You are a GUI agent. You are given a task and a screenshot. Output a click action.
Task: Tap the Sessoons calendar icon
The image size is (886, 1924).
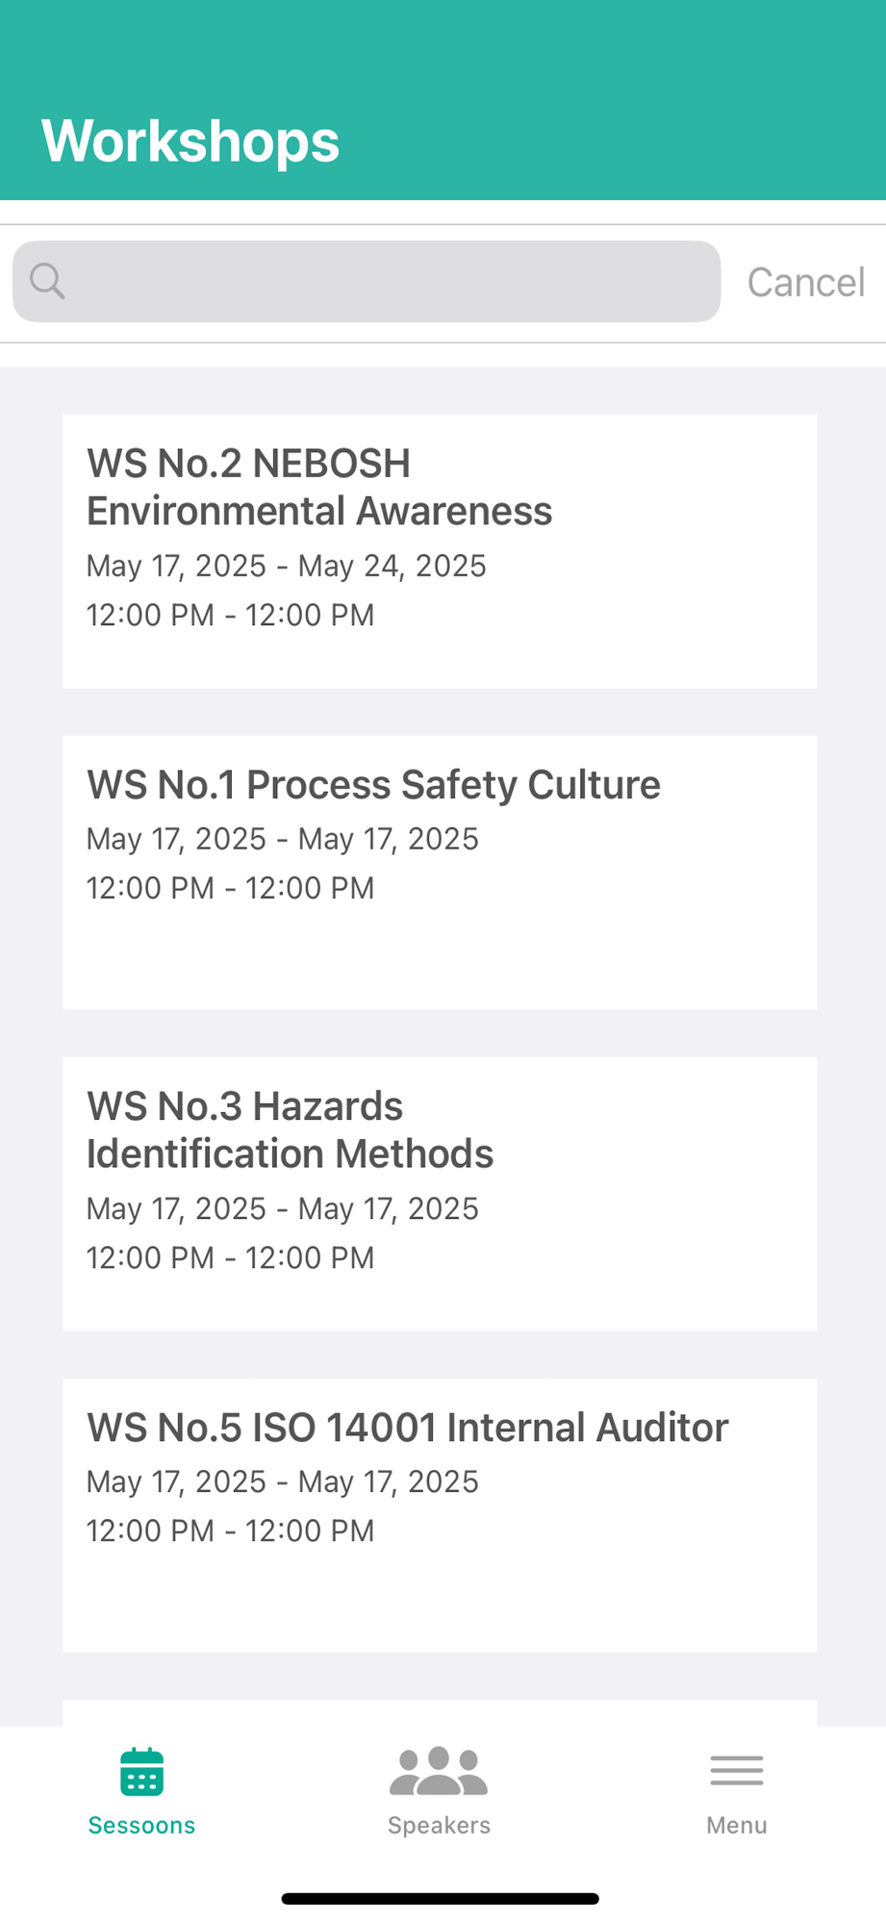coord(142,1772)
